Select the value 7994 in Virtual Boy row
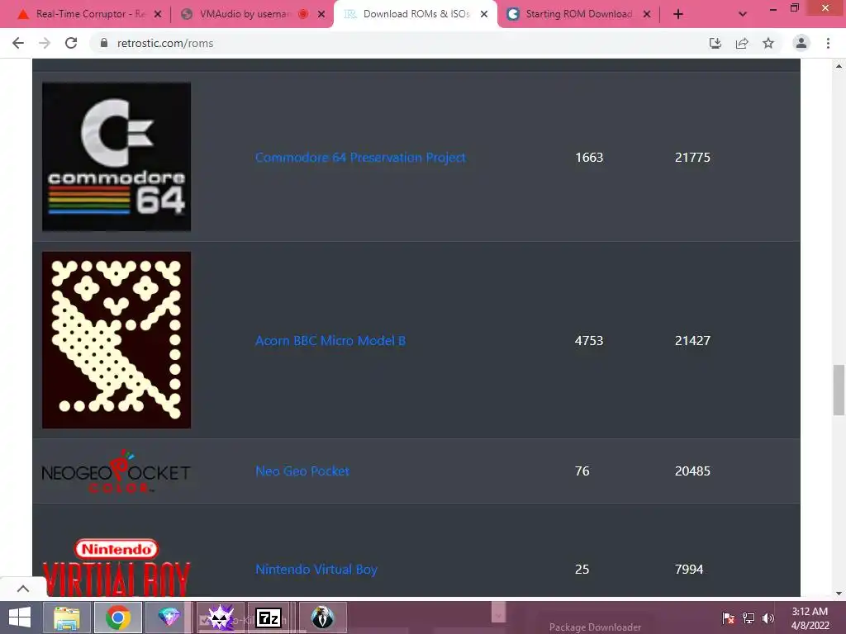This screenshot has height=634, width=846. [x=689, y=570]
